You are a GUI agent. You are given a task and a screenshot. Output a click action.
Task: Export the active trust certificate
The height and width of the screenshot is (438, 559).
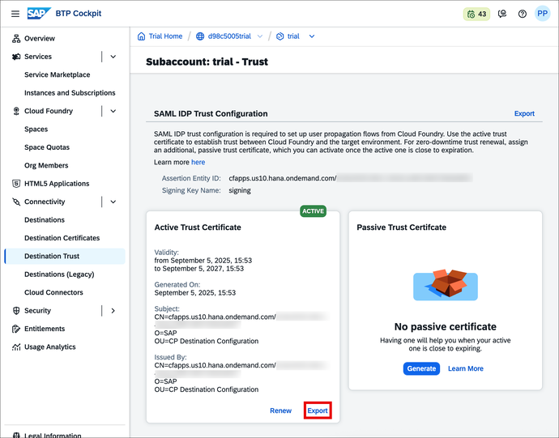318,410
